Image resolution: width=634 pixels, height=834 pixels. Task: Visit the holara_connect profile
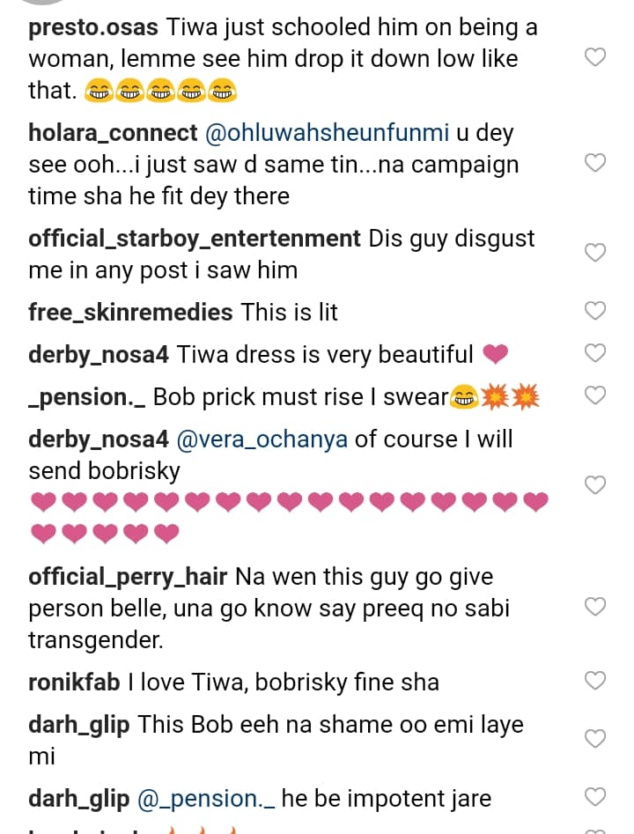coord(113,134)
